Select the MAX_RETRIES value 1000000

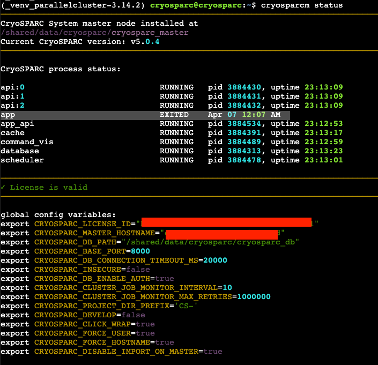(254, 296)
